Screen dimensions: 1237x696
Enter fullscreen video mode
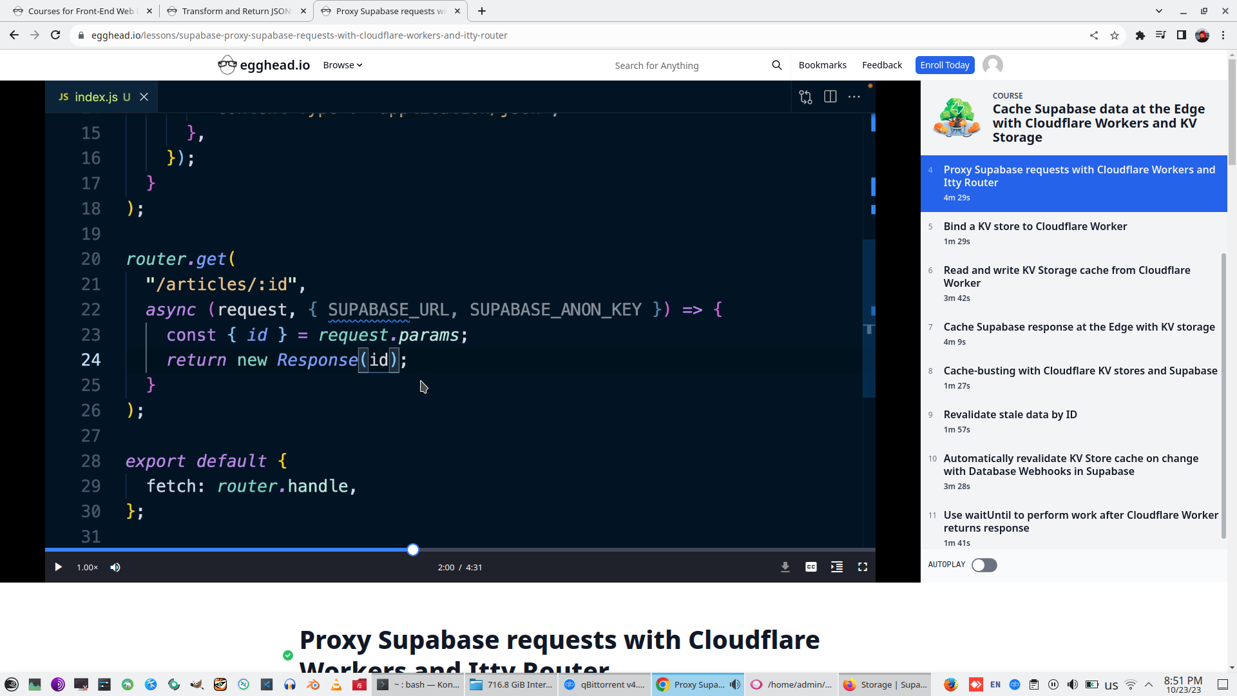point(863,567)
